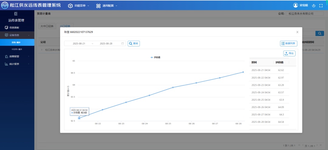Click the blue search button behind the dialog
Screen dimensions: 328x150
pyautogui.click(x=319, y=33)
